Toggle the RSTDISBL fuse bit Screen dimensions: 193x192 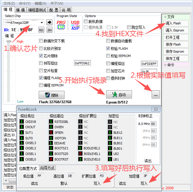click(51, 122)
